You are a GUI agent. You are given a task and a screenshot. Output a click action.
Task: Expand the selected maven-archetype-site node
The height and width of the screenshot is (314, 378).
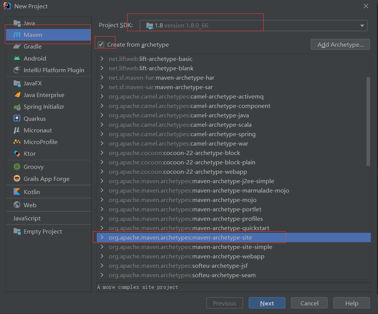tap(102, 237)
